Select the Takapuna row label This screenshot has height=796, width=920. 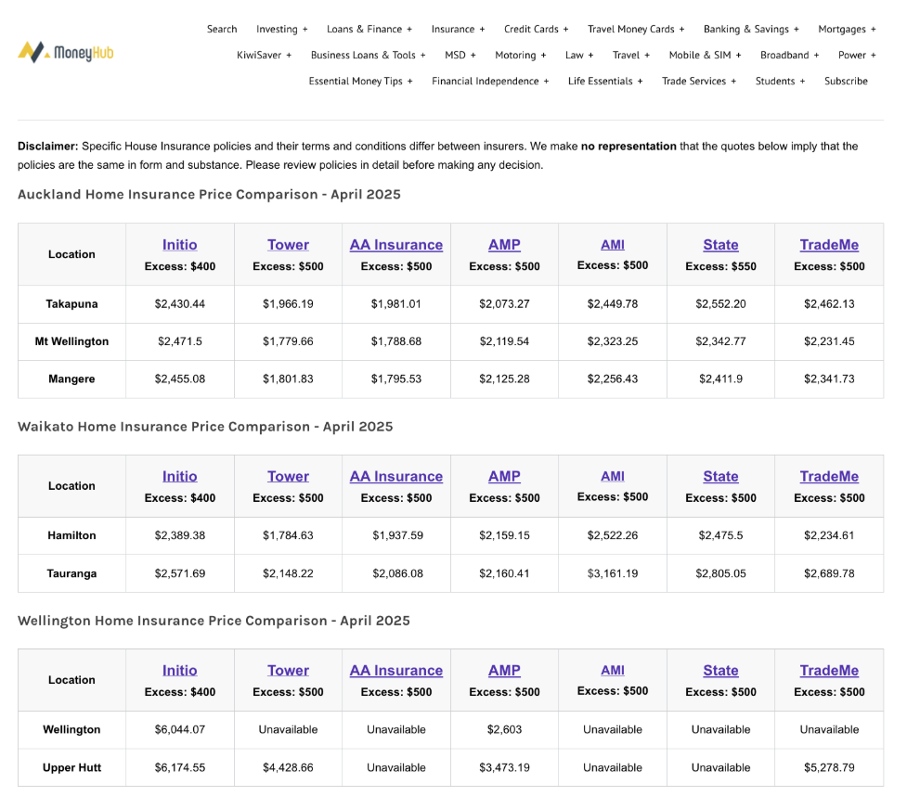[x=71, y=303]
